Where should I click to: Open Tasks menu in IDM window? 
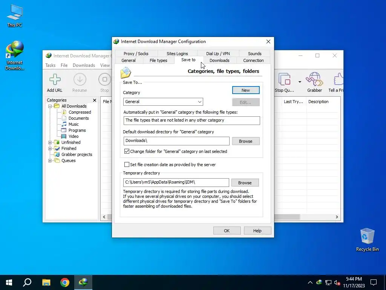click(50, 65)
